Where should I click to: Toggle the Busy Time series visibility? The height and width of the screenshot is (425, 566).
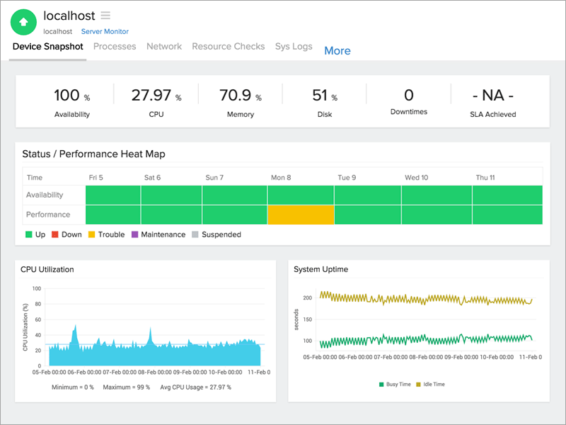(396, 384)
